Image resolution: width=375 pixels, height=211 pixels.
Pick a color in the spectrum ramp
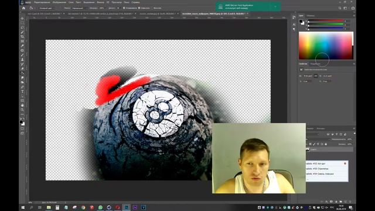click(326, 46)
